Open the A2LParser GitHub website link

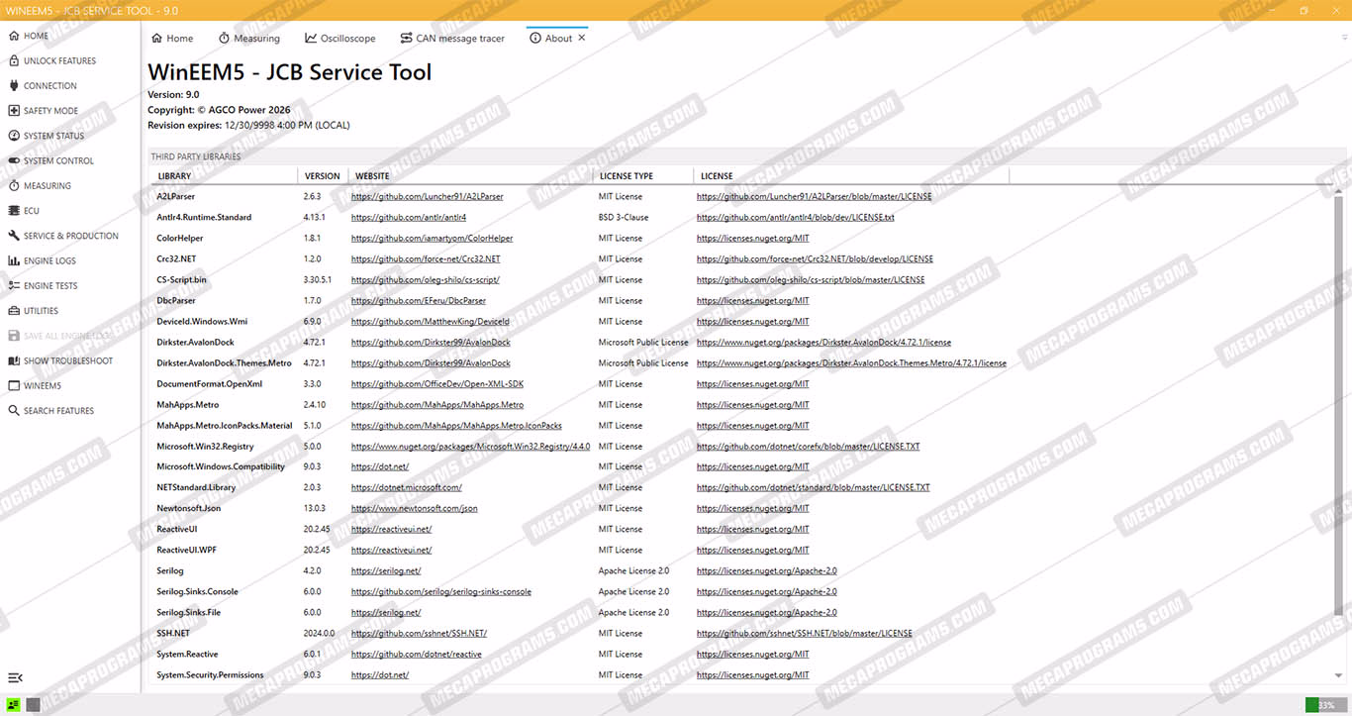point(427,196)
